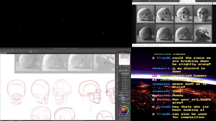Open the browser profile avatar
The width and height of the screenshot is (216, 121).
coord(212,3)
